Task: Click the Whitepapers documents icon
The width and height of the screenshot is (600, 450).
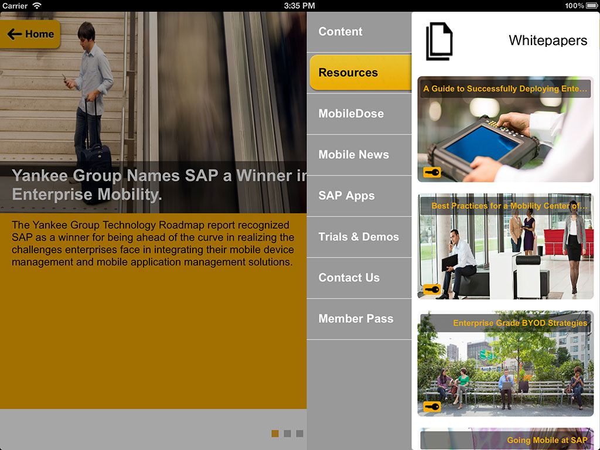Action: pyautogui.click(x=439, y=42)
